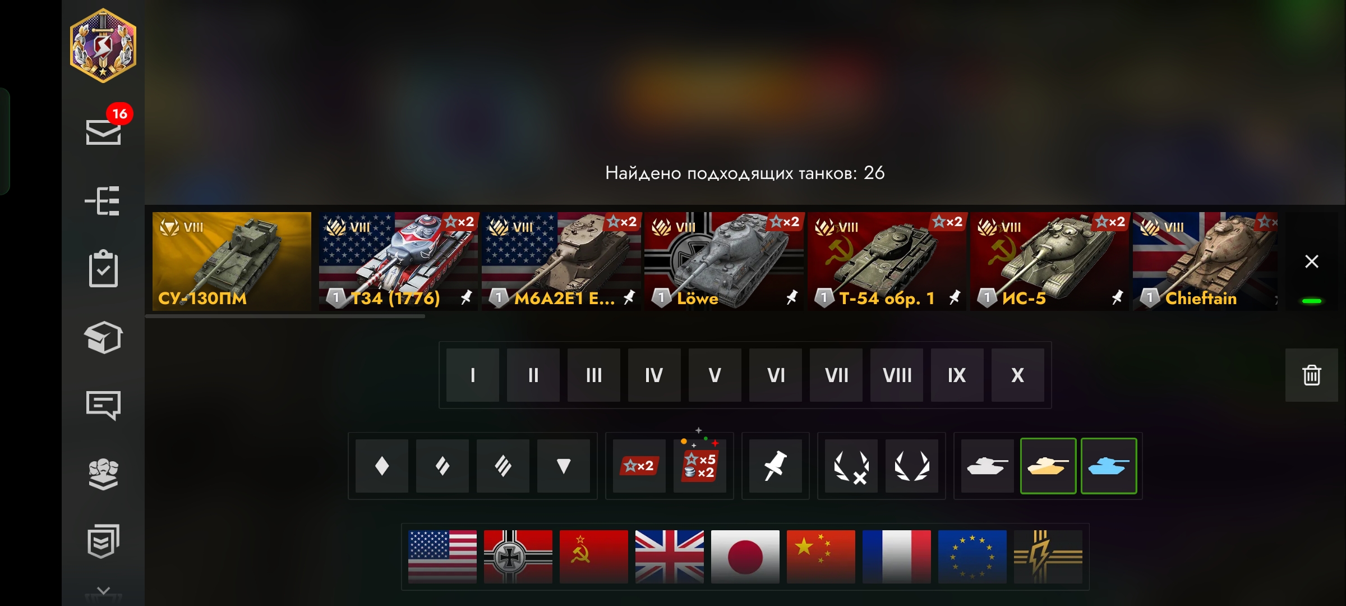The image size is (1346, 606).
Task: Open the player profile emblem badge
Action: tap(103, 46)
